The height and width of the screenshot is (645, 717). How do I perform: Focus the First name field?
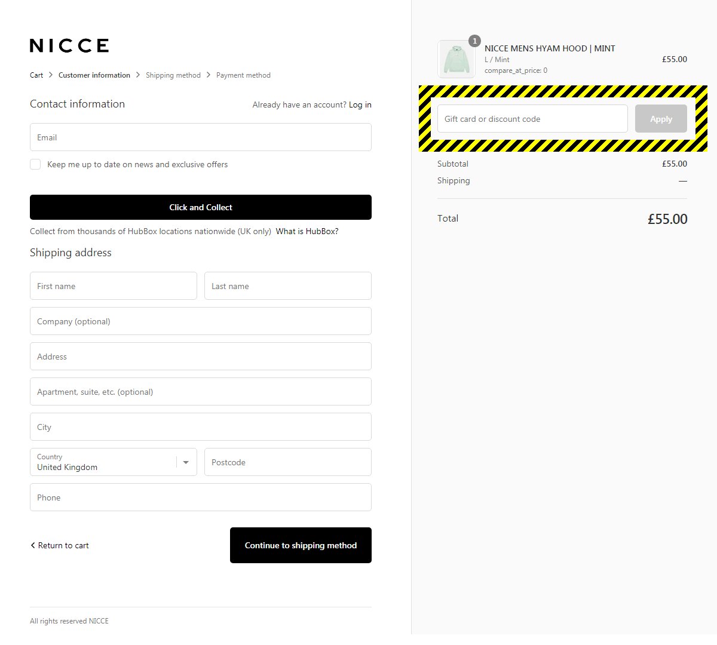tap(114, 286)
